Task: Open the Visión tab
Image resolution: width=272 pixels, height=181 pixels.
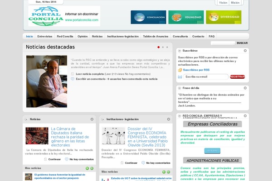Action: [223, 3]
